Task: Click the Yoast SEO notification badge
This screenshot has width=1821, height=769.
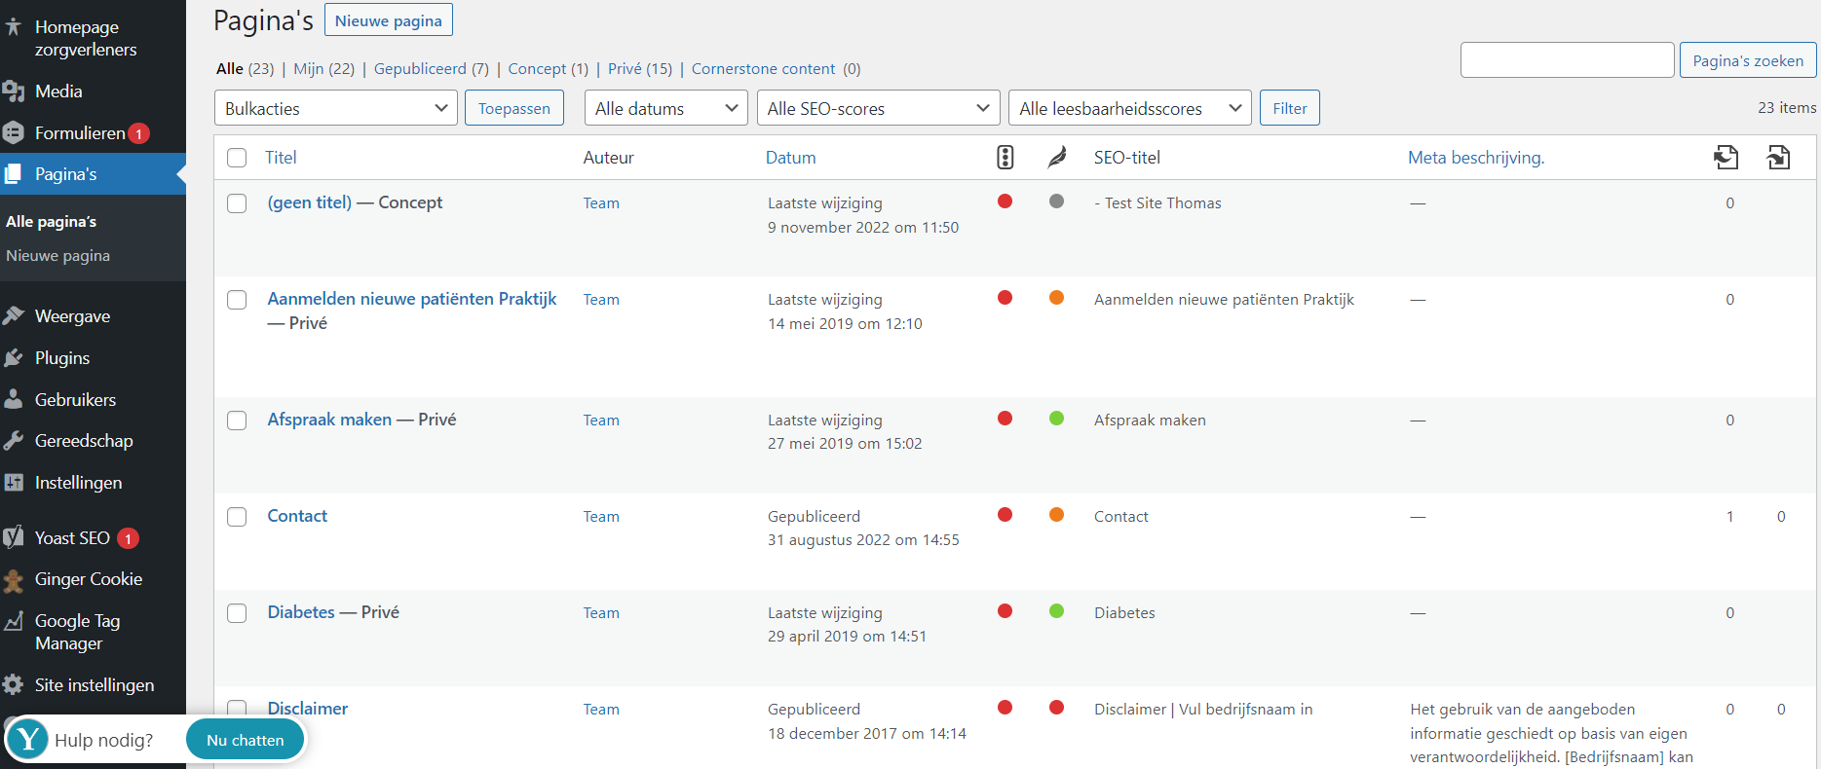Action: pyautogui.click(x=128, y=538)
